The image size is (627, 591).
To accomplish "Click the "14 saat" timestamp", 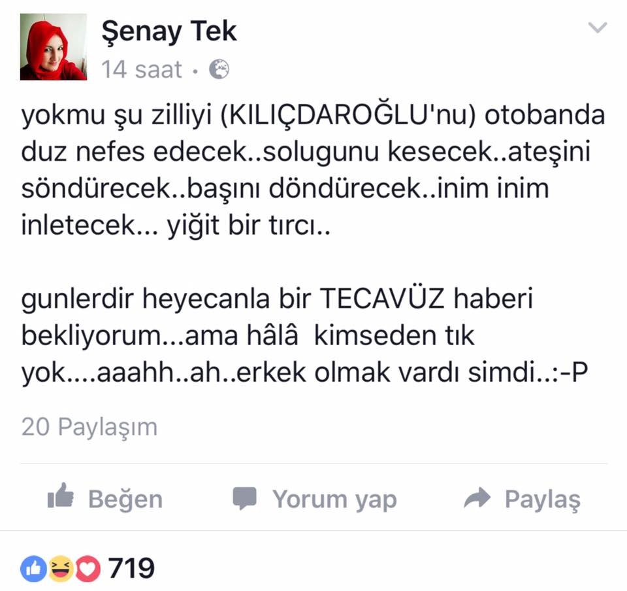I will click(x=142, y=69).
